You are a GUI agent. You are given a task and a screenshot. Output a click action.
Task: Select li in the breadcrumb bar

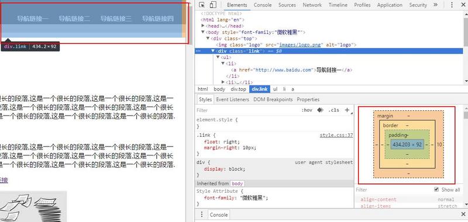point(284,89)
